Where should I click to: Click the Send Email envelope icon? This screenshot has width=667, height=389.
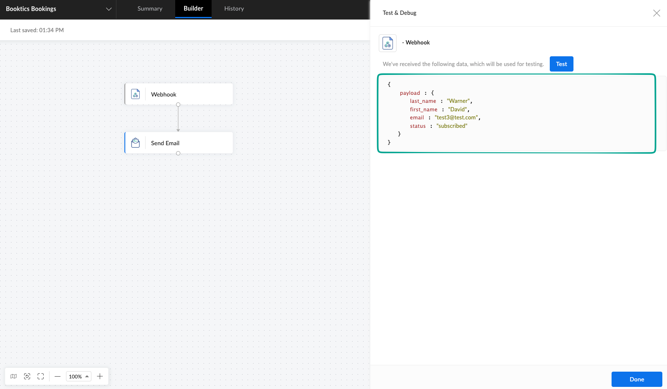135,143
